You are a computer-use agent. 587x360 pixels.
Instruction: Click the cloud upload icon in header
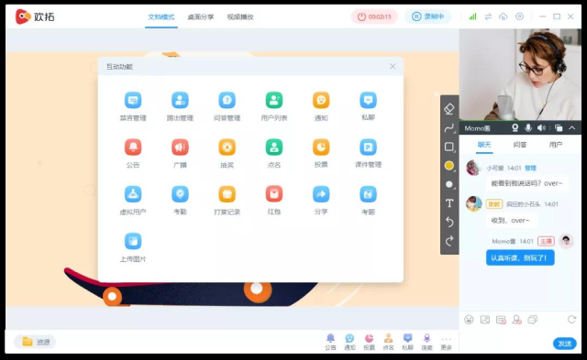pyautogui.click(x=504, y=16)
